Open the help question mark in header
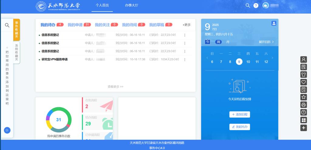The height and width of the screenshot is (150, 311). click(x=256, y=5)
